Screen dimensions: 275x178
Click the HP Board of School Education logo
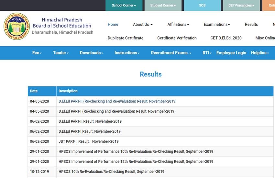[x=16, y=27]
